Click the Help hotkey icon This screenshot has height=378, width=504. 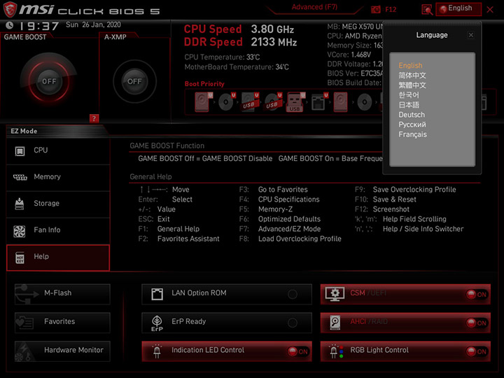pos(20,258)
